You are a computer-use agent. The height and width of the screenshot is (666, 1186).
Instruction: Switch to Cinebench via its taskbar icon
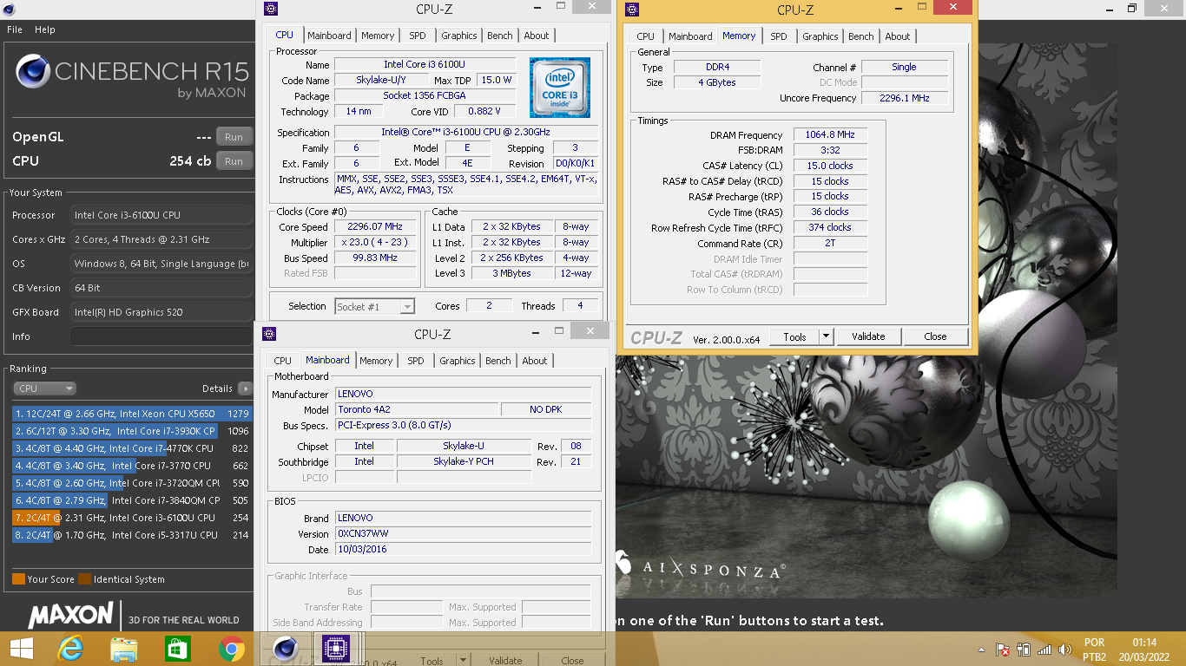tap(285, 649)
